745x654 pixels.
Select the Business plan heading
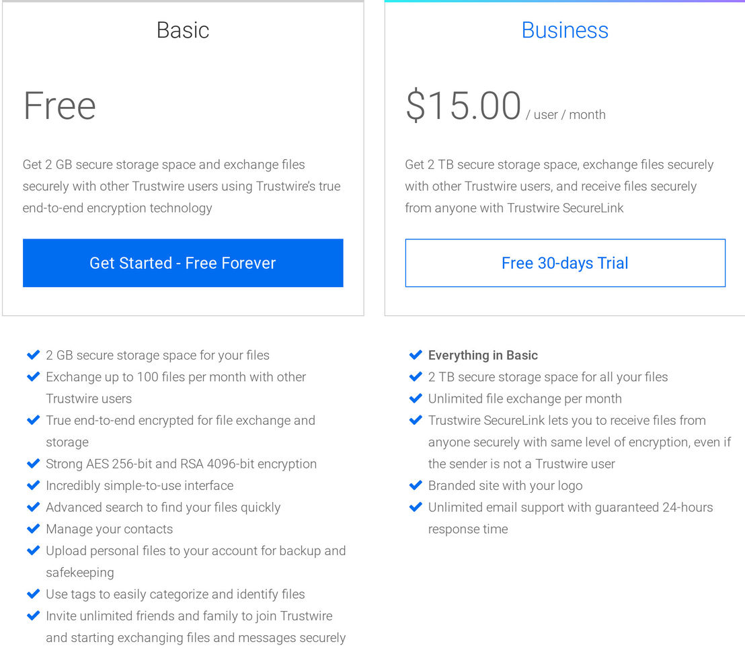click(x=565, y=30)
